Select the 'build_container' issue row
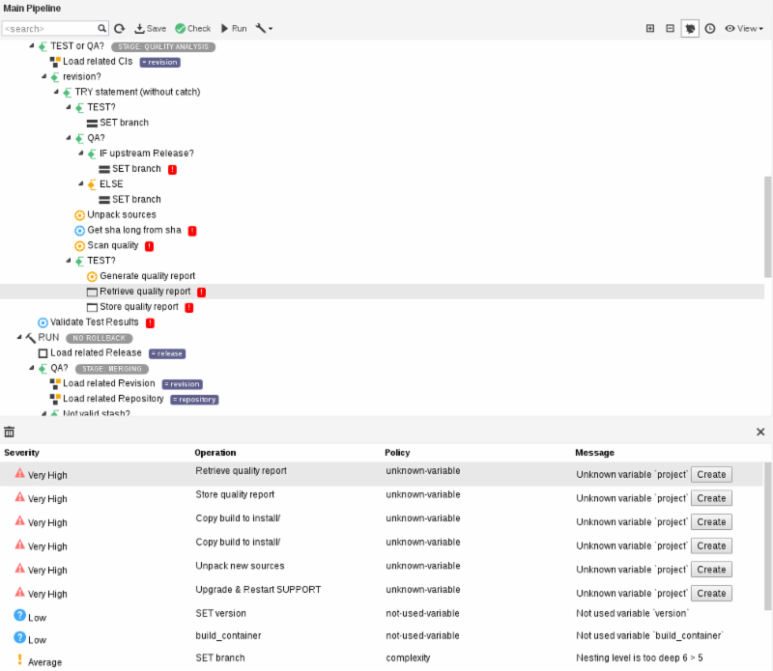Viewport: 773px width, 671px height. [382, 636]
